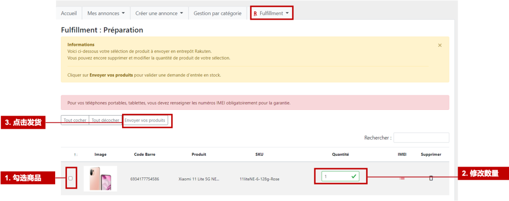Switch to Gestion par catégorie tab
The width and height of the screenshot is (509, 201).
[x=218, y=13]
